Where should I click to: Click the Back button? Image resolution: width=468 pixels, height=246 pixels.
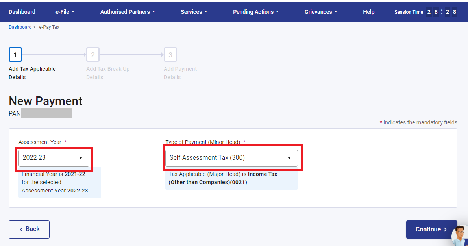click(29, 229)
